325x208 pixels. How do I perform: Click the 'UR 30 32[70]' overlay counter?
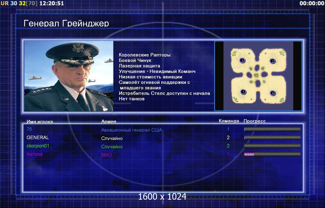(19, 3)
